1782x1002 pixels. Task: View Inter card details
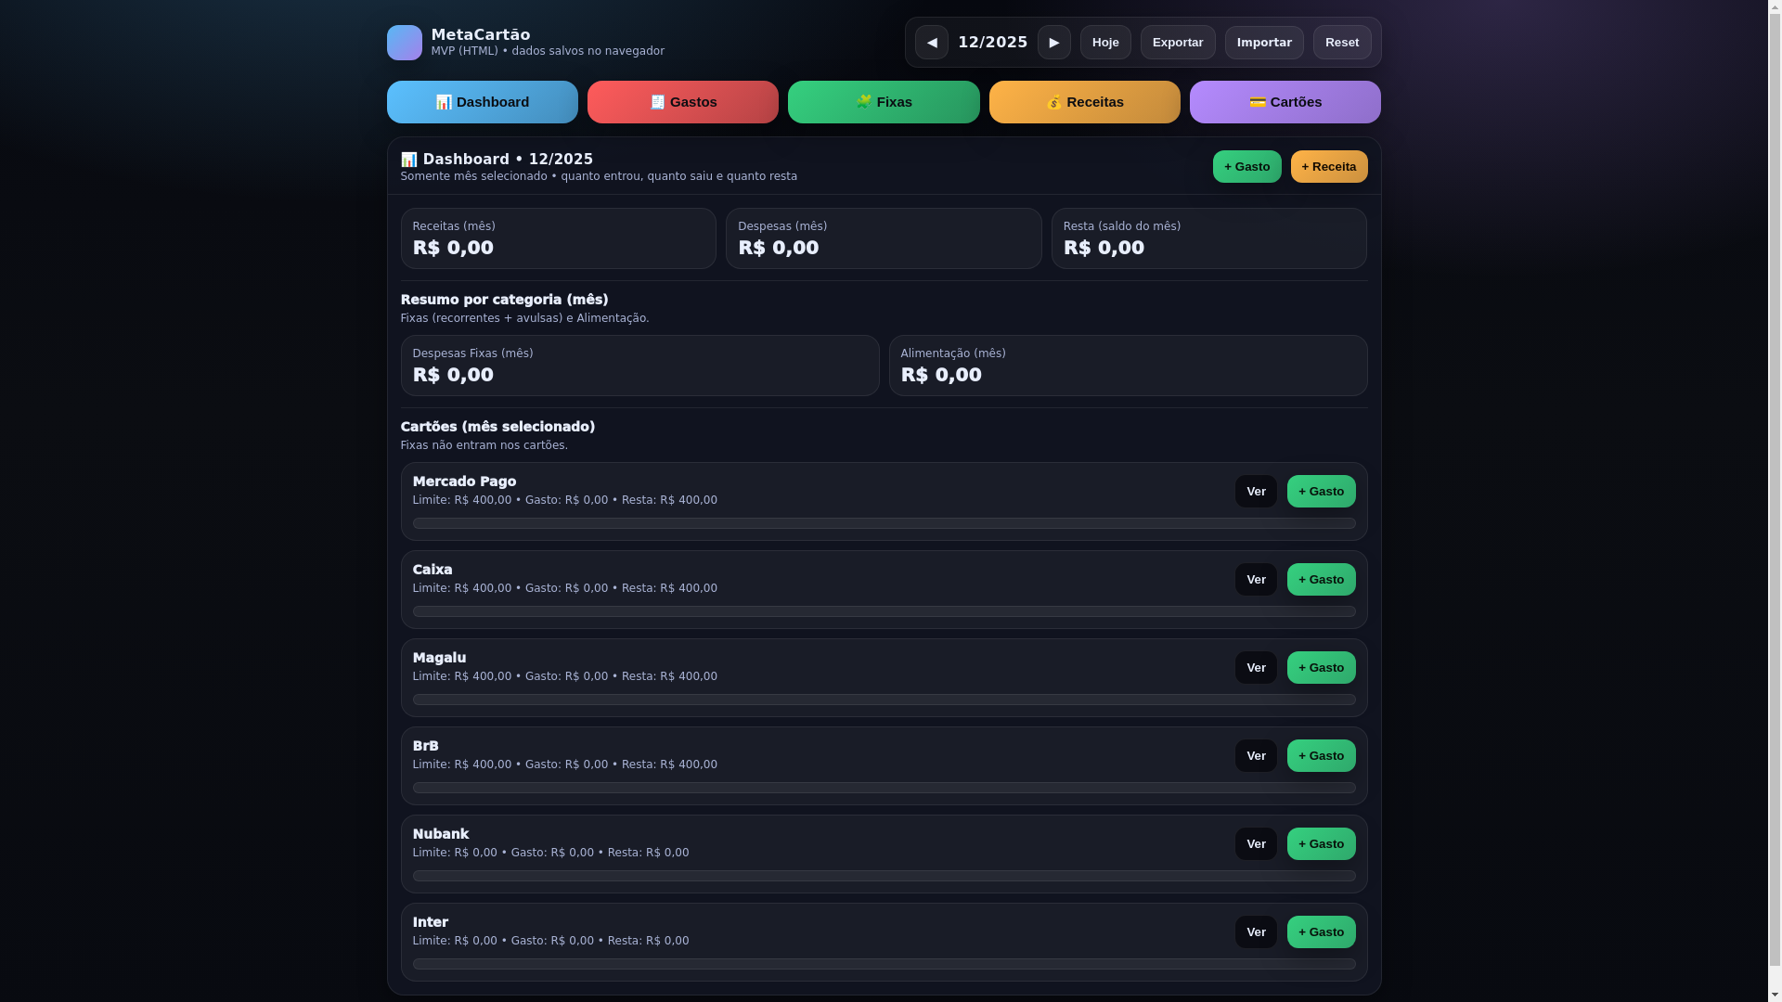click(x=1256, y=932)
